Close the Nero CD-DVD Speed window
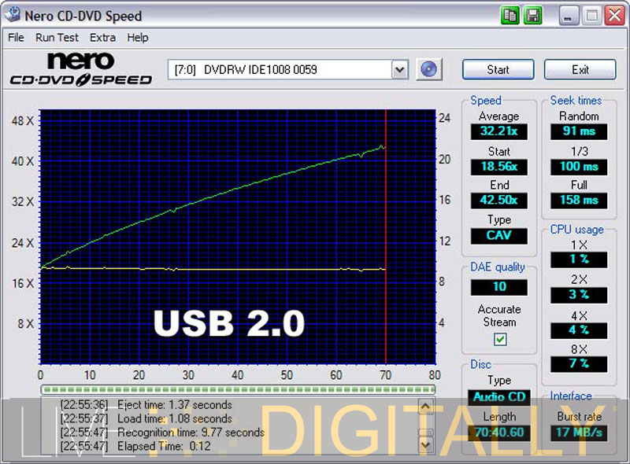The height and width of the screenshot is (464, 630). pos(613,15)
